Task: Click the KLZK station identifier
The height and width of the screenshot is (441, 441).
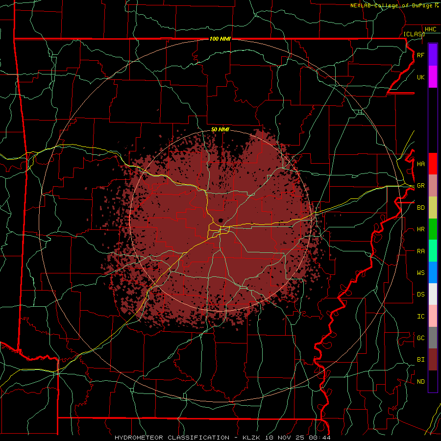Action: (x=251, y=438)
